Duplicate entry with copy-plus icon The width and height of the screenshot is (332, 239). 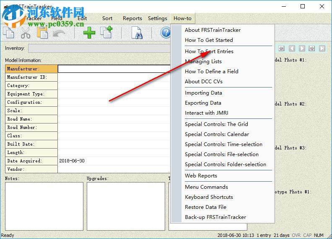[106, 32]
